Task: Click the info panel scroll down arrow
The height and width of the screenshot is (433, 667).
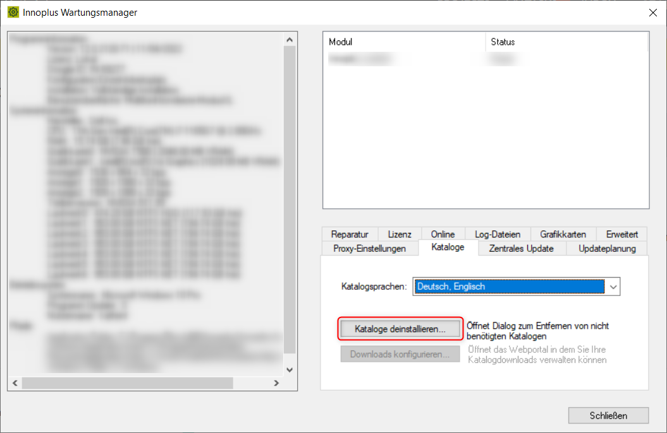Action: pyautogui.click(x=290, y=370)
